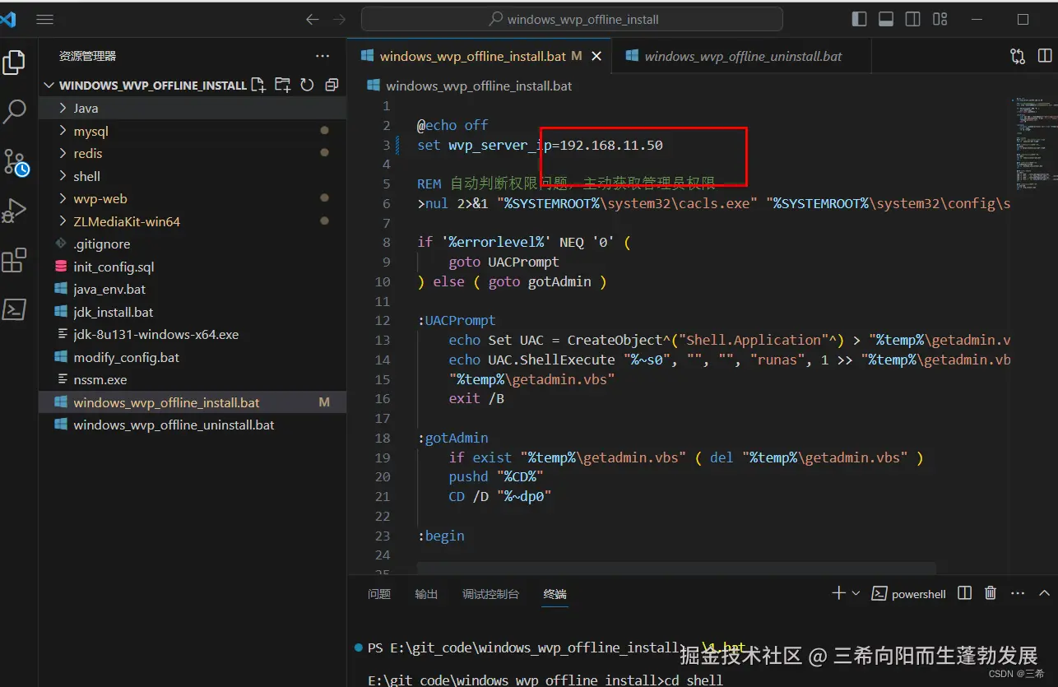This screenshot has height=687, width=1058.
Task: Open the Explorer view in activity bar
Action: point(14,63)
